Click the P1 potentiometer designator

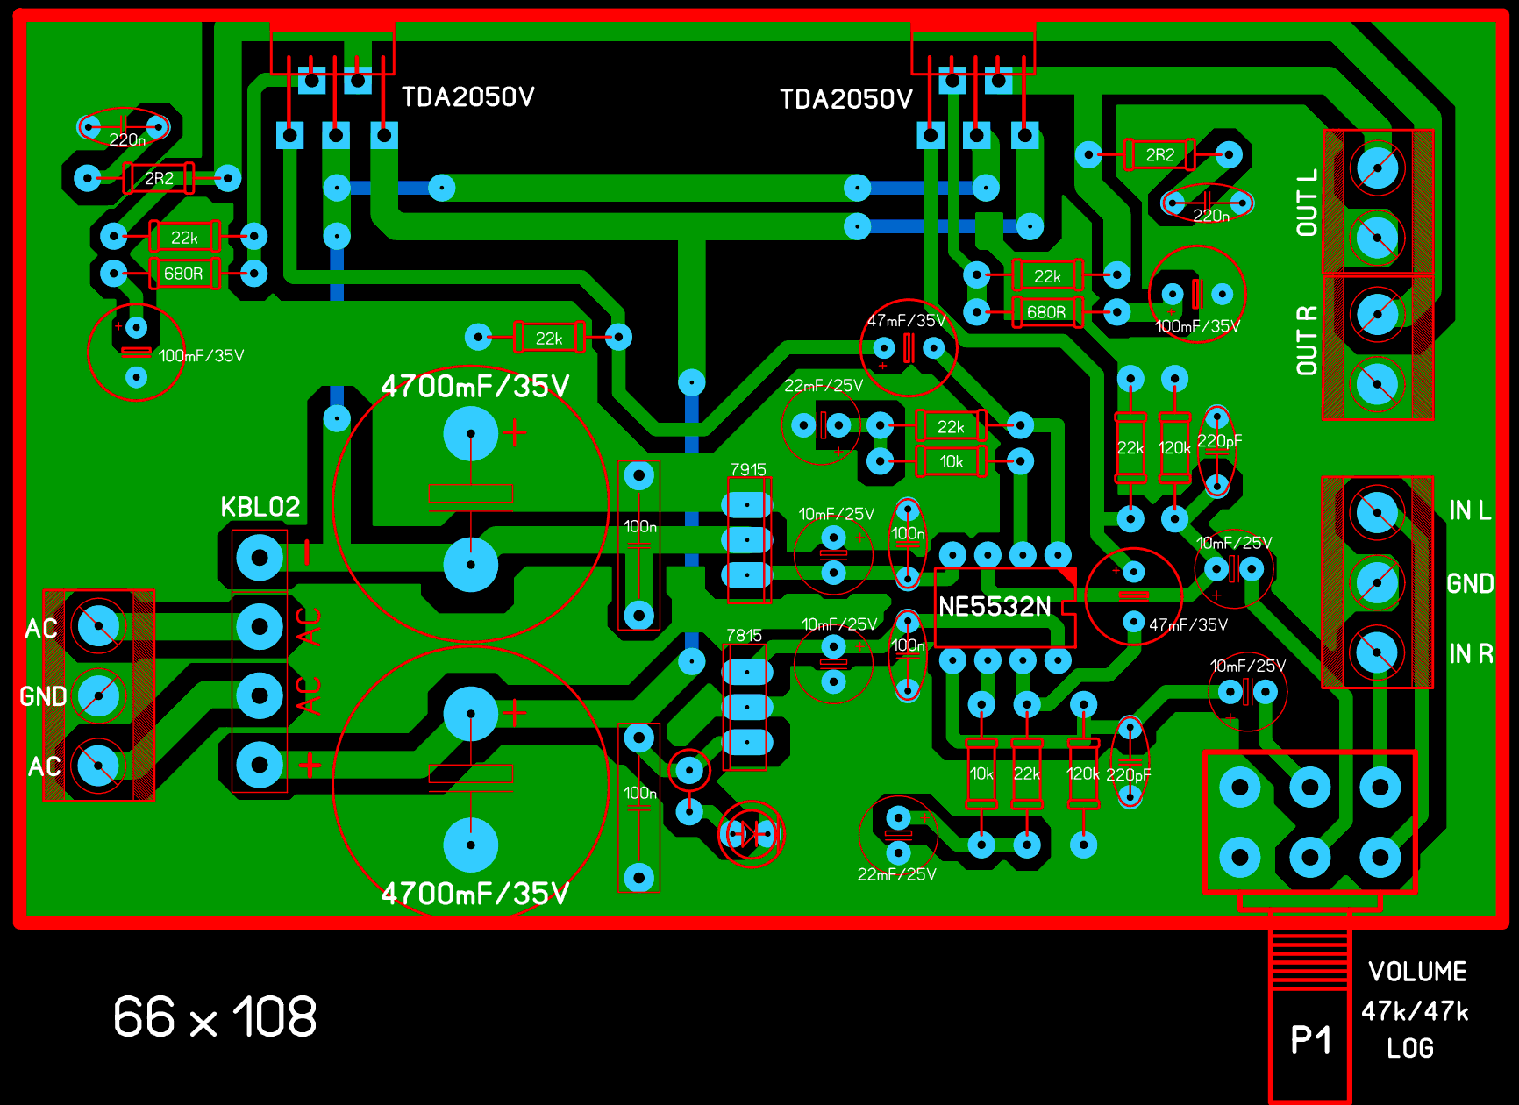click(1311, 1041)
